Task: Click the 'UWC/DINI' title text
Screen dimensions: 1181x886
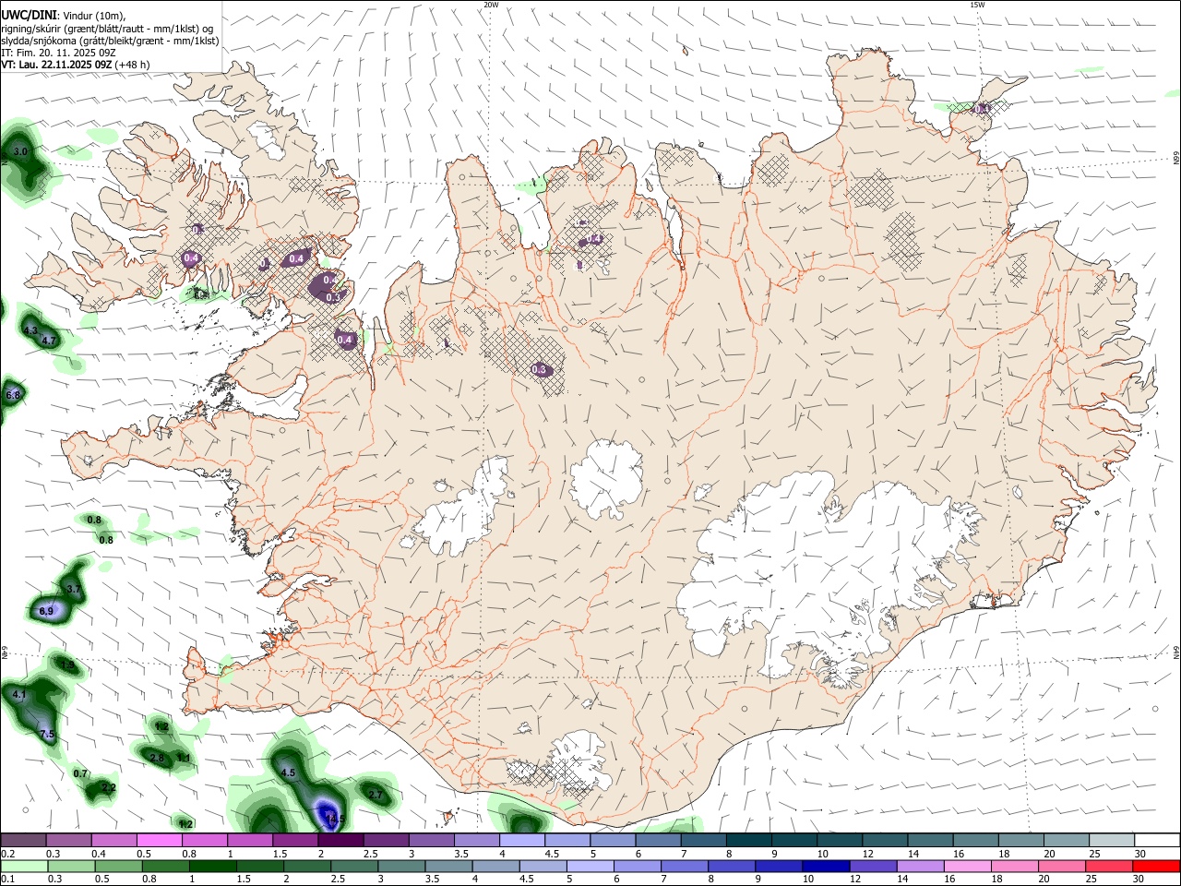Action: tap(28, 16)
